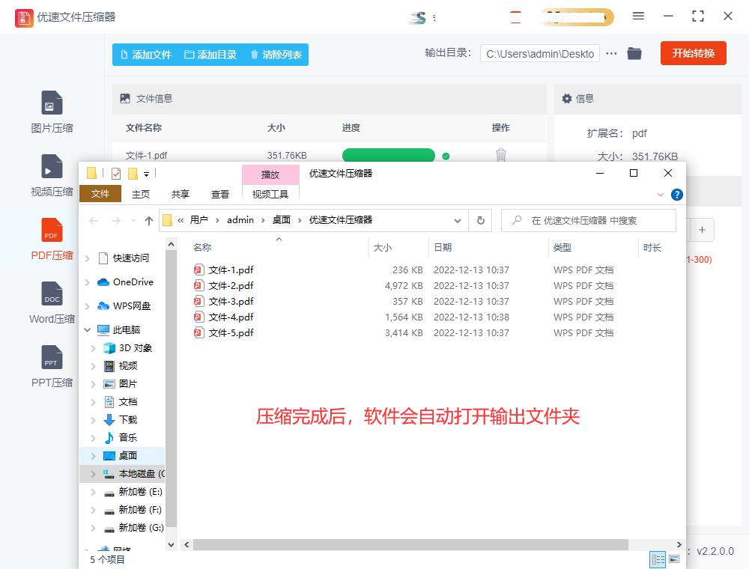Expand WPS网盘 in navigation tree
Screen dimensions: 749x569
(x=88, y=306)
